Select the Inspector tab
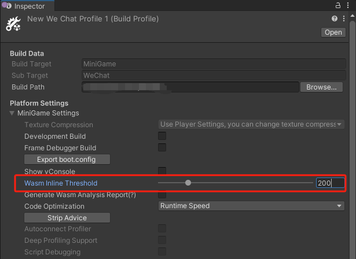The height and width of the screenshot is (259, 356). (x=29, y=6)
